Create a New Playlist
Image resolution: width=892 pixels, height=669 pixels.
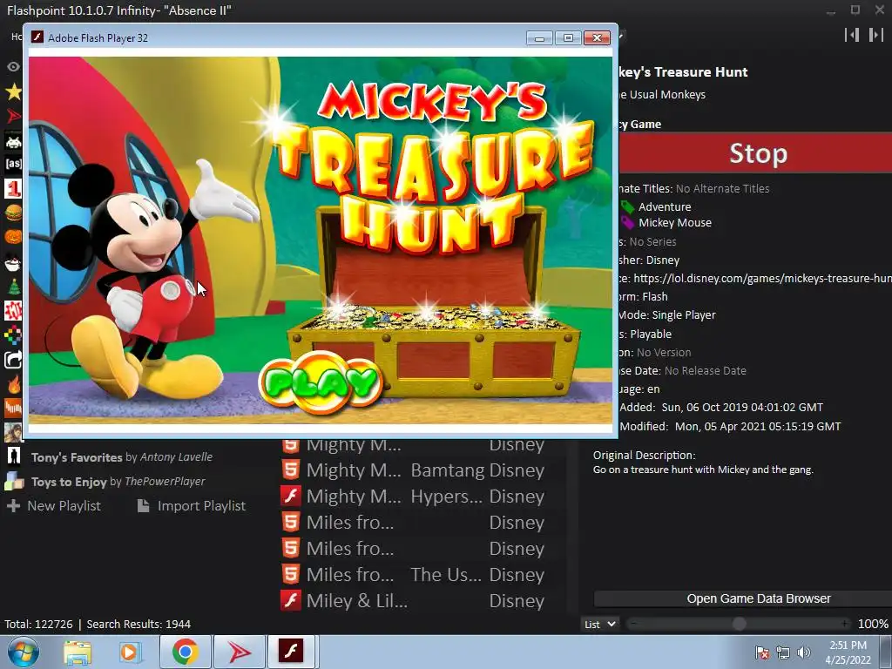pos(53,506)
